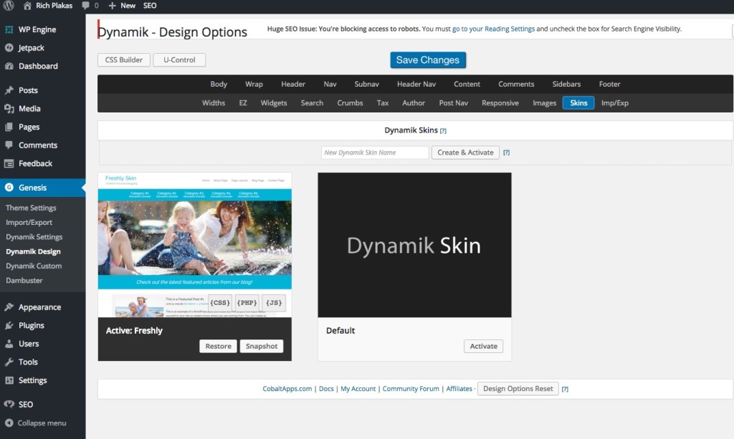The width and height of the screenshot is (734, 439).
Task: Open the Affiliates link
Action: [459, 388]
